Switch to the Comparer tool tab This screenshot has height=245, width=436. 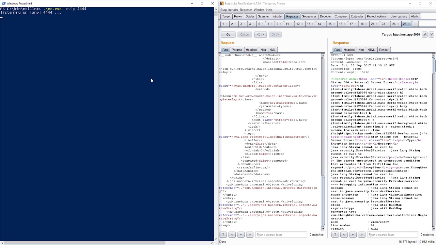(x=341, y=16)
